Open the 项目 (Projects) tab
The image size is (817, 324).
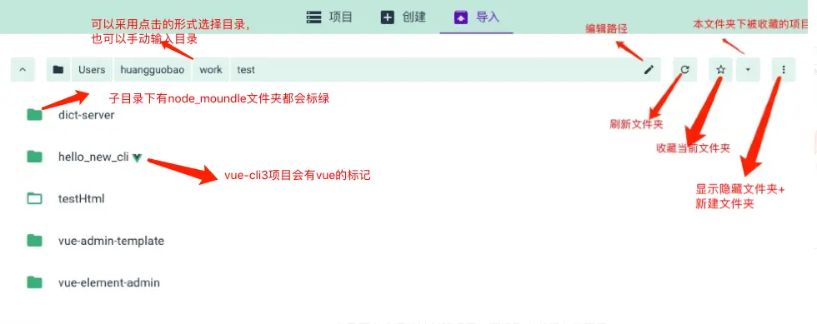pos(329,17)
